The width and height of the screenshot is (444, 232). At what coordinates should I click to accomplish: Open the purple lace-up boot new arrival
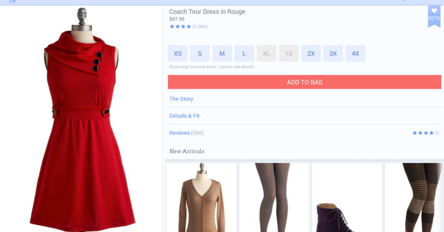[x=347, y=197]
